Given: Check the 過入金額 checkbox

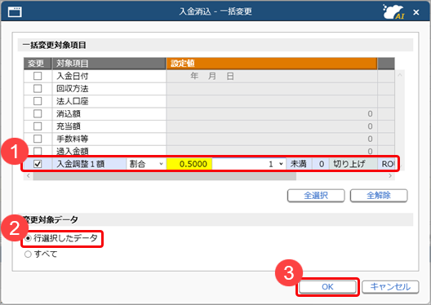Looking at the screenshot, I should tap(38, 151).
